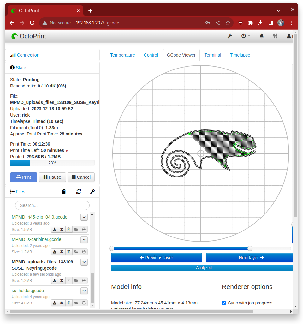Viewport: 303px width, 324px height.
Task: Open the system power dropdown menu
Action: click(x=246, y=36)
